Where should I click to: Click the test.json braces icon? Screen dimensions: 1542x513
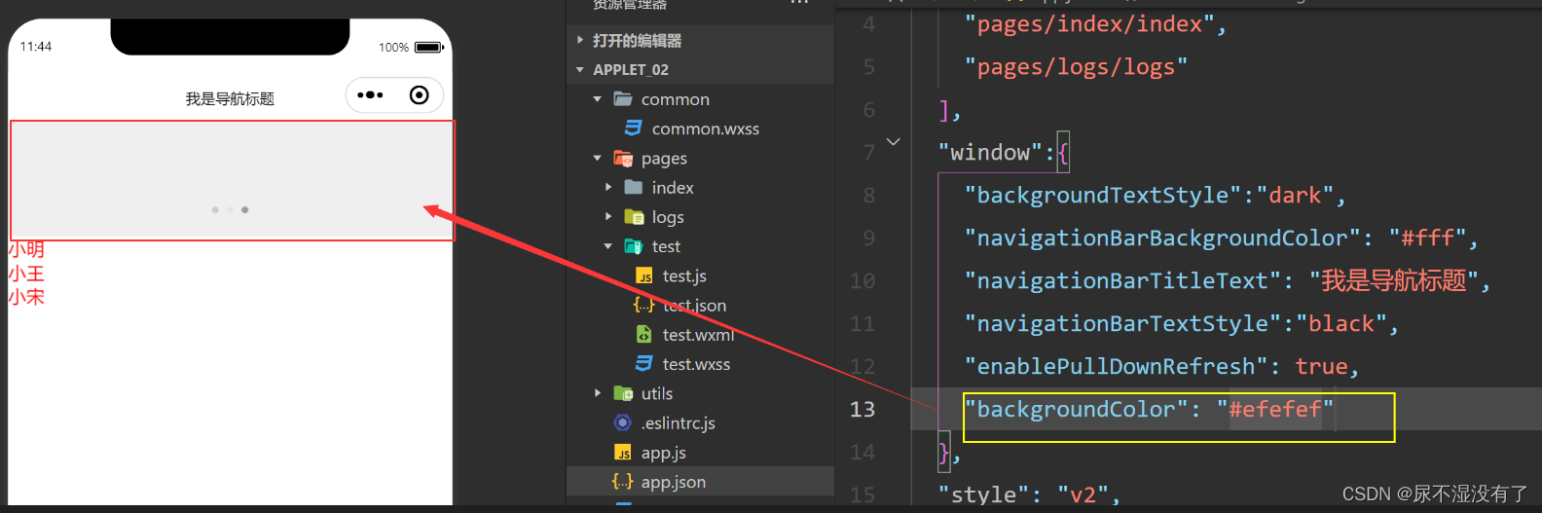pos(643,305)
